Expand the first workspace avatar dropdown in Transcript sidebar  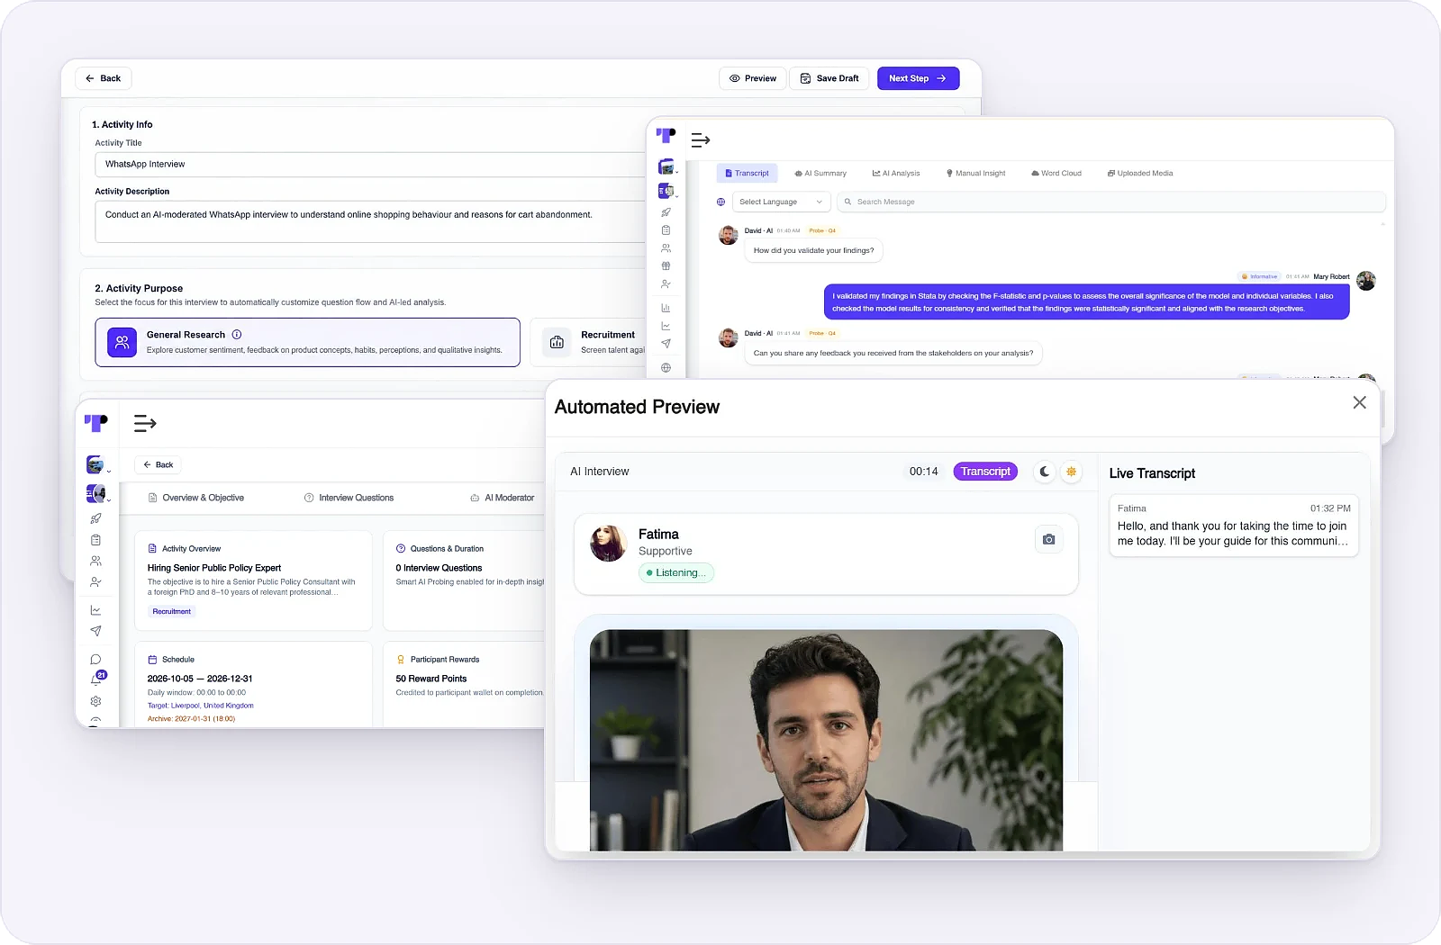pyautogui.click(x=667, y=167)
